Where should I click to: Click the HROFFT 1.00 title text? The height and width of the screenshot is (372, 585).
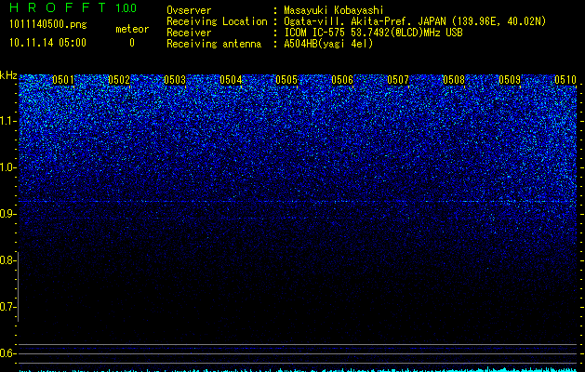[x=73, y=7]
